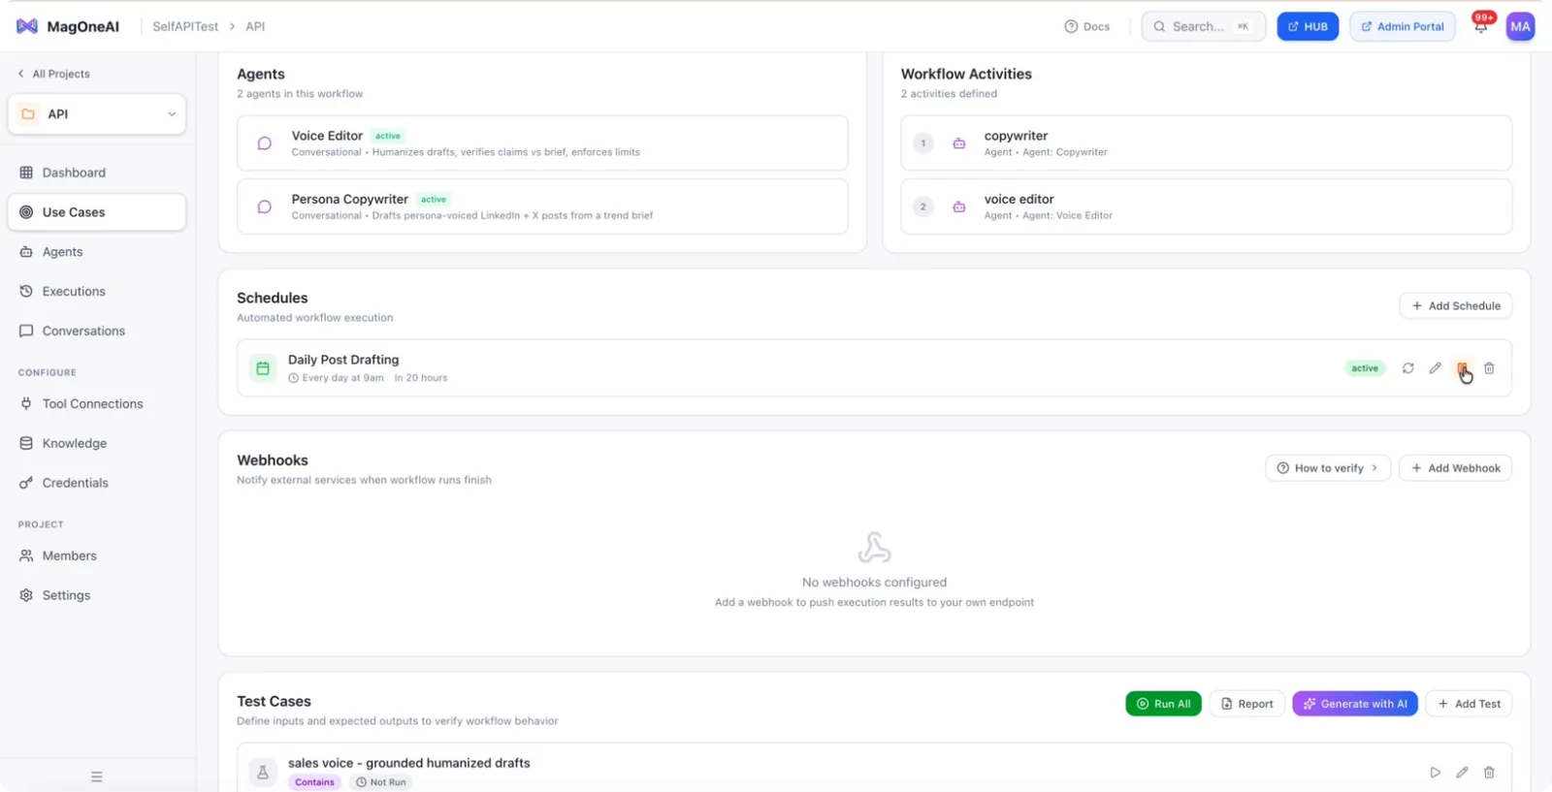Viewport: 1552px width, 792px height.
Task: Click the Add Webhook button
Action: 1455,468
